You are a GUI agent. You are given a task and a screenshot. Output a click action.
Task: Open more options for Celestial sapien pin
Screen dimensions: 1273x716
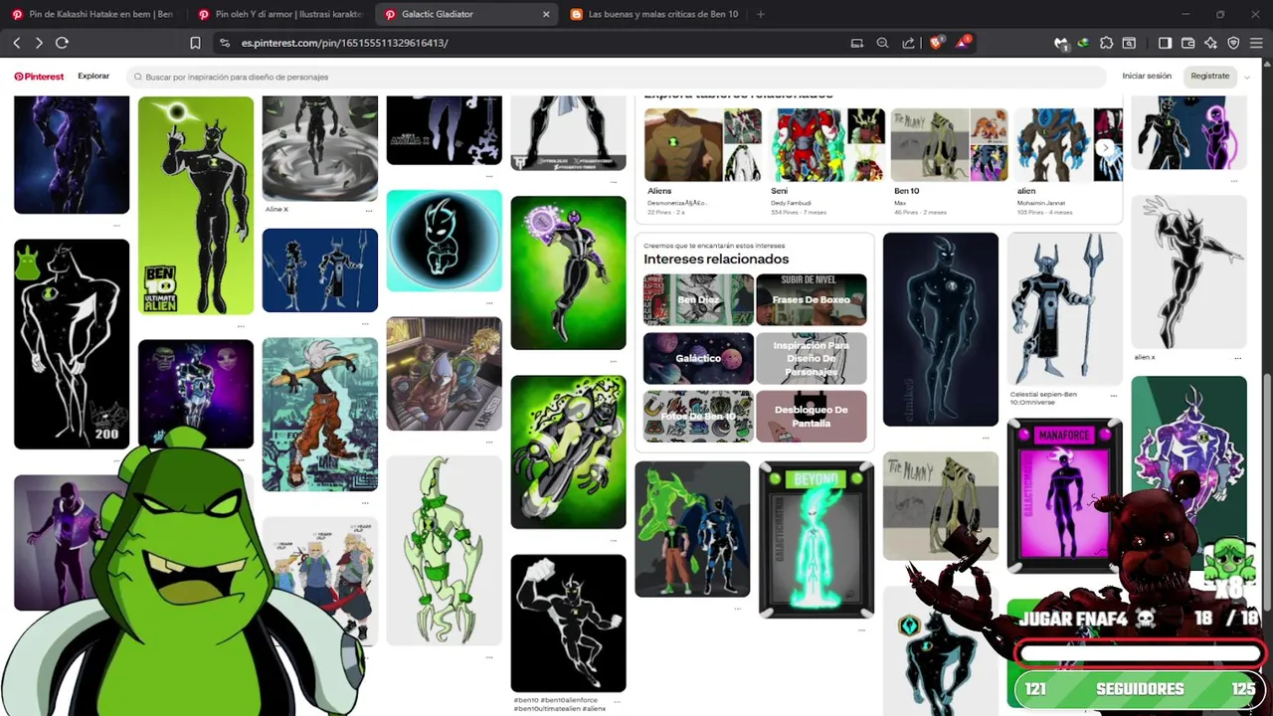click(x=1114, y=396)
